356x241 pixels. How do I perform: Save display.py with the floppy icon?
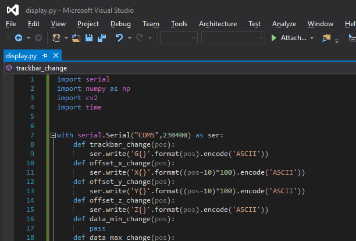click(89, 38)
